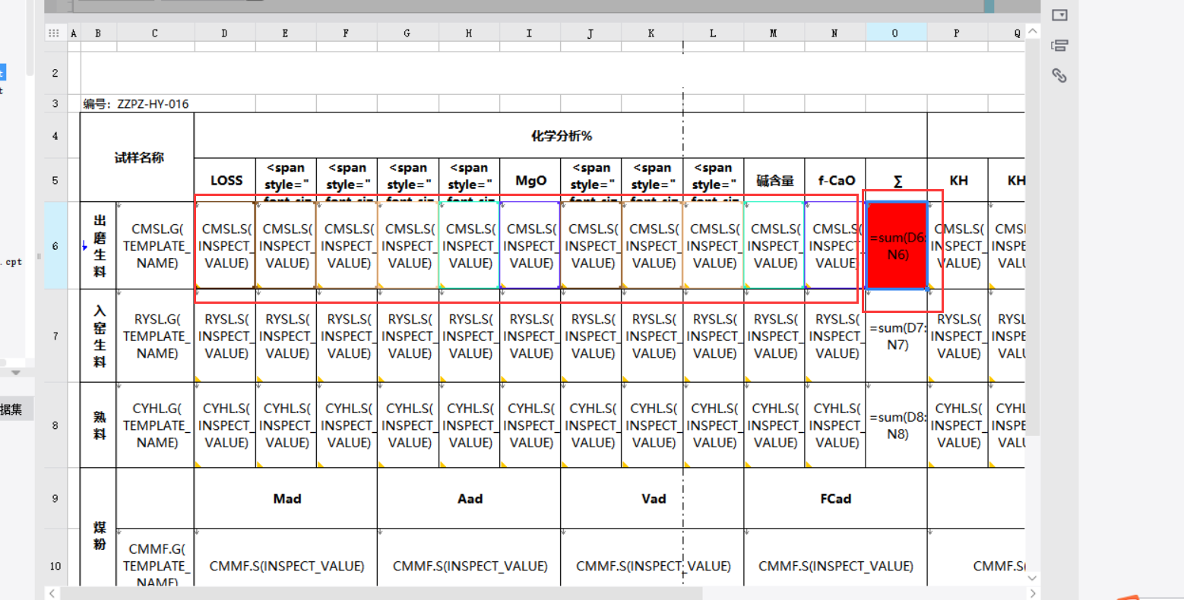Select the cell with formula =sum(D7:N7)
1184x600 pixels.
click(897, 336)
